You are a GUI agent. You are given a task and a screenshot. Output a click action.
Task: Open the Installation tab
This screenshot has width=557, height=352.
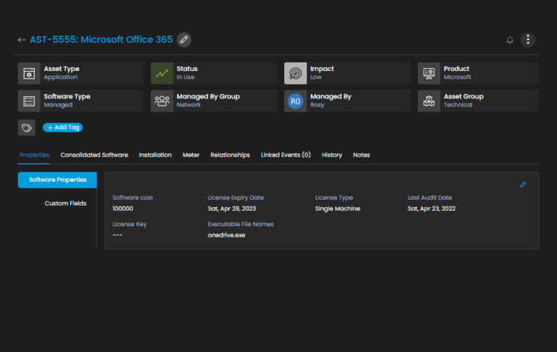[155, 155]
